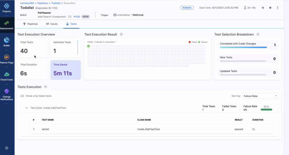The width and height of the screenshot is (289, 155).
Task: Open pull request #108 link
Action: pos(77,17)
